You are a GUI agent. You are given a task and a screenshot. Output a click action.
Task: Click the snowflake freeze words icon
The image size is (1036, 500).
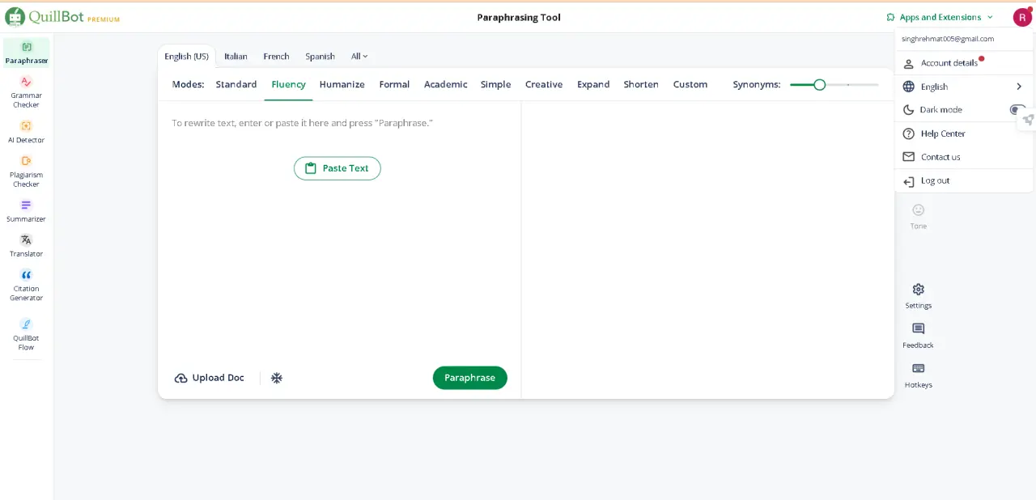pos(277,378)
